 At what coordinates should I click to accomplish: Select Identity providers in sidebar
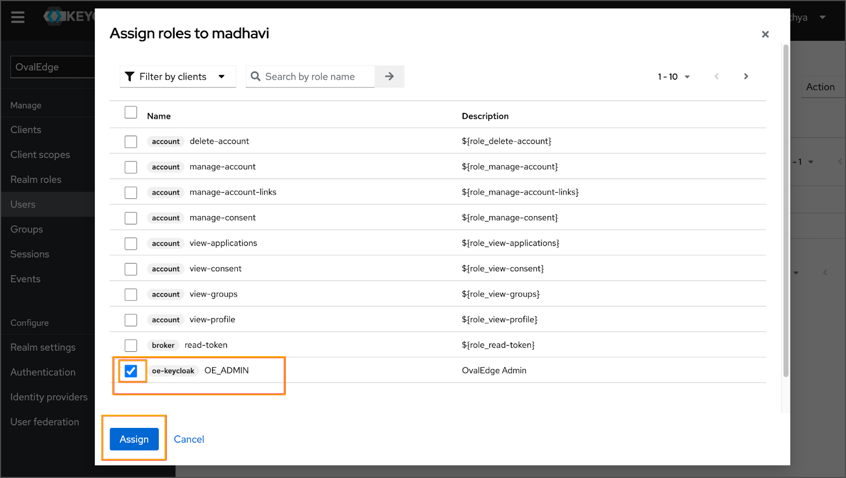(49, 397)
